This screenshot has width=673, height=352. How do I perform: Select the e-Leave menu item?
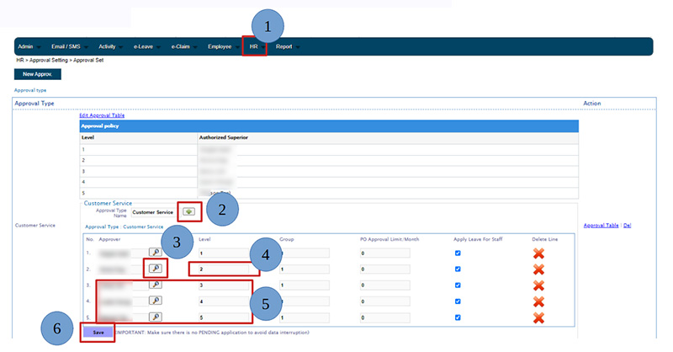pyautogui.click(x=146, y=46)
